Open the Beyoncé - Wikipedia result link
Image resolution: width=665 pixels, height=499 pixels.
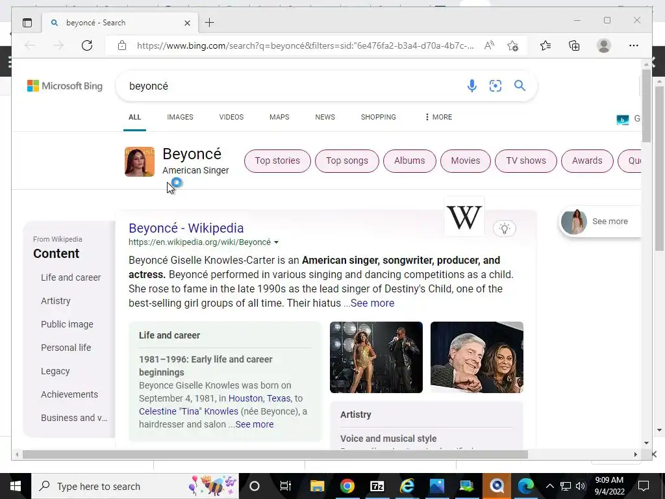(186, 228)
